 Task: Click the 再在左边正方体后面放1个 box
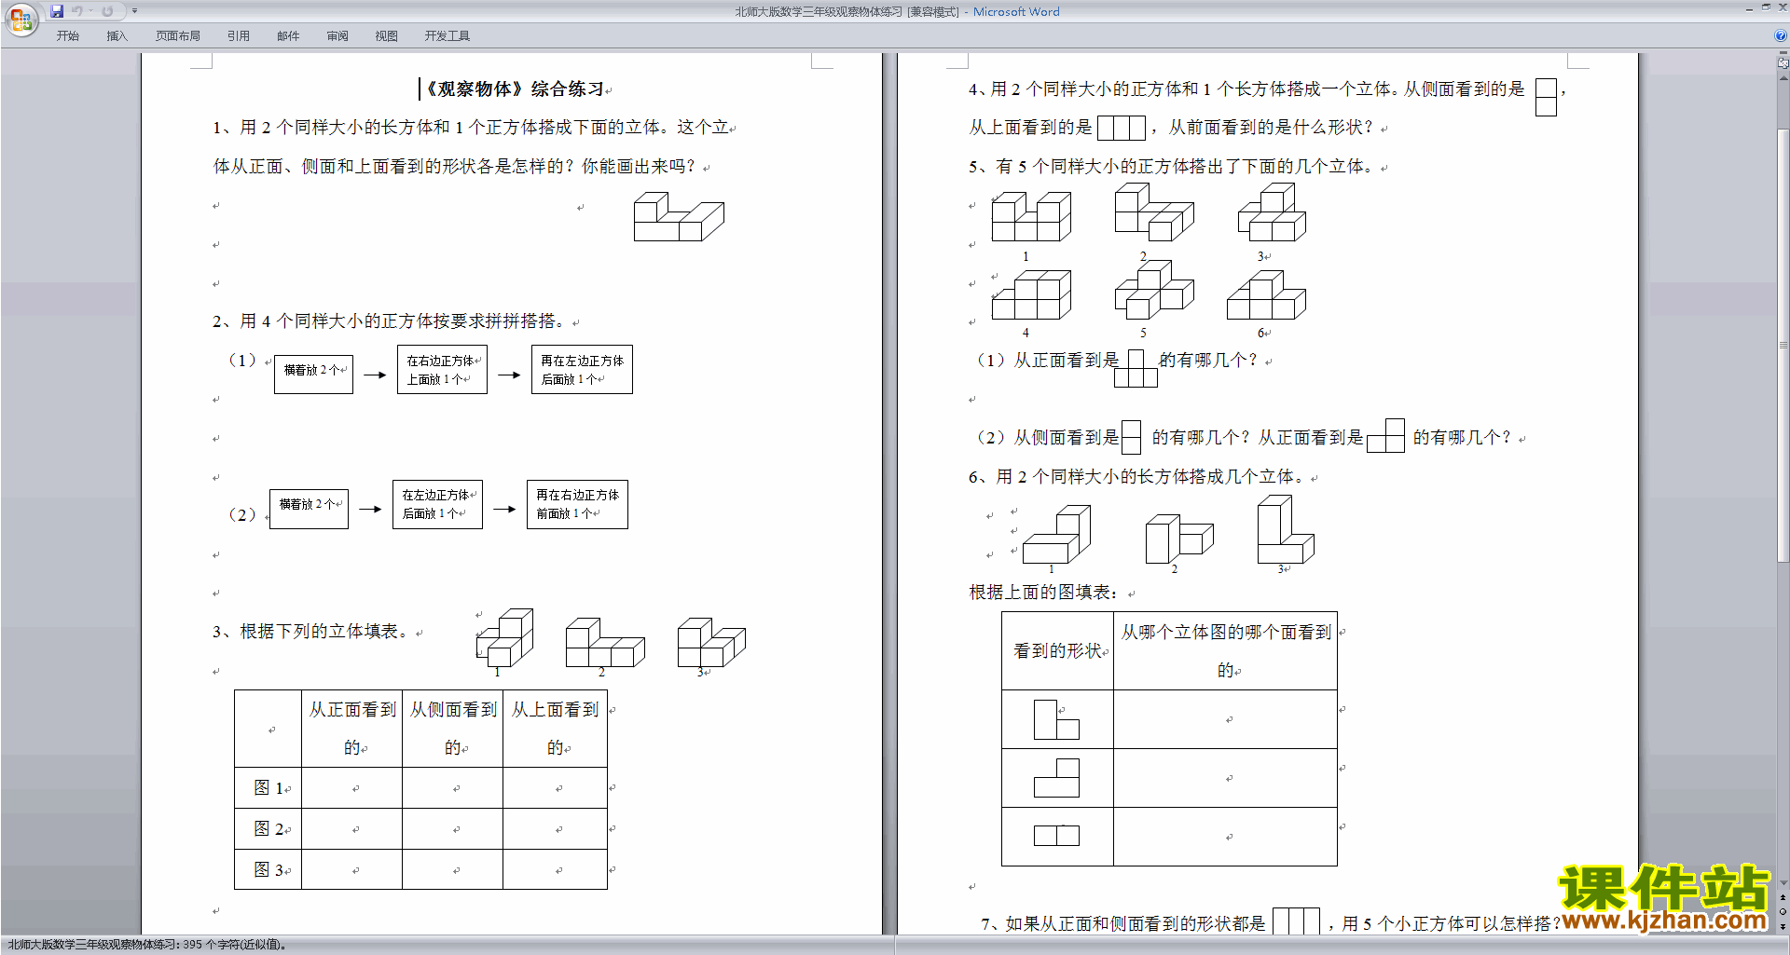(x=582, y=370)
